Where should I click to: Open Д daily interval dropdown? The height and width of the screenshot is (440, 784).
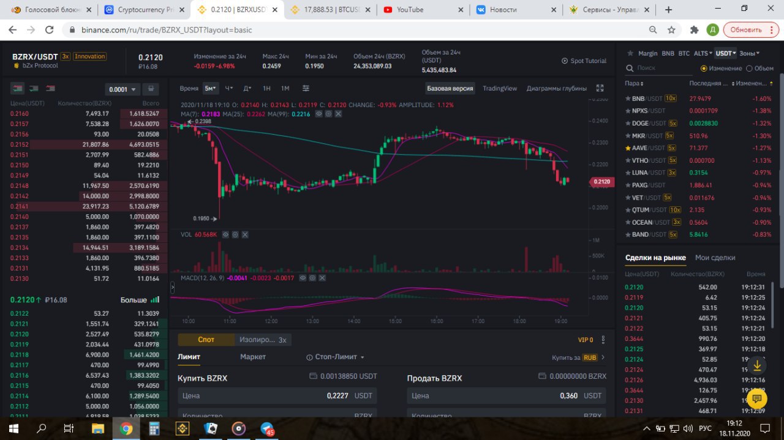coord(247,88)
